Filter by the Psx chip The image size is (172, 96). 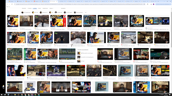pos(51,13)
